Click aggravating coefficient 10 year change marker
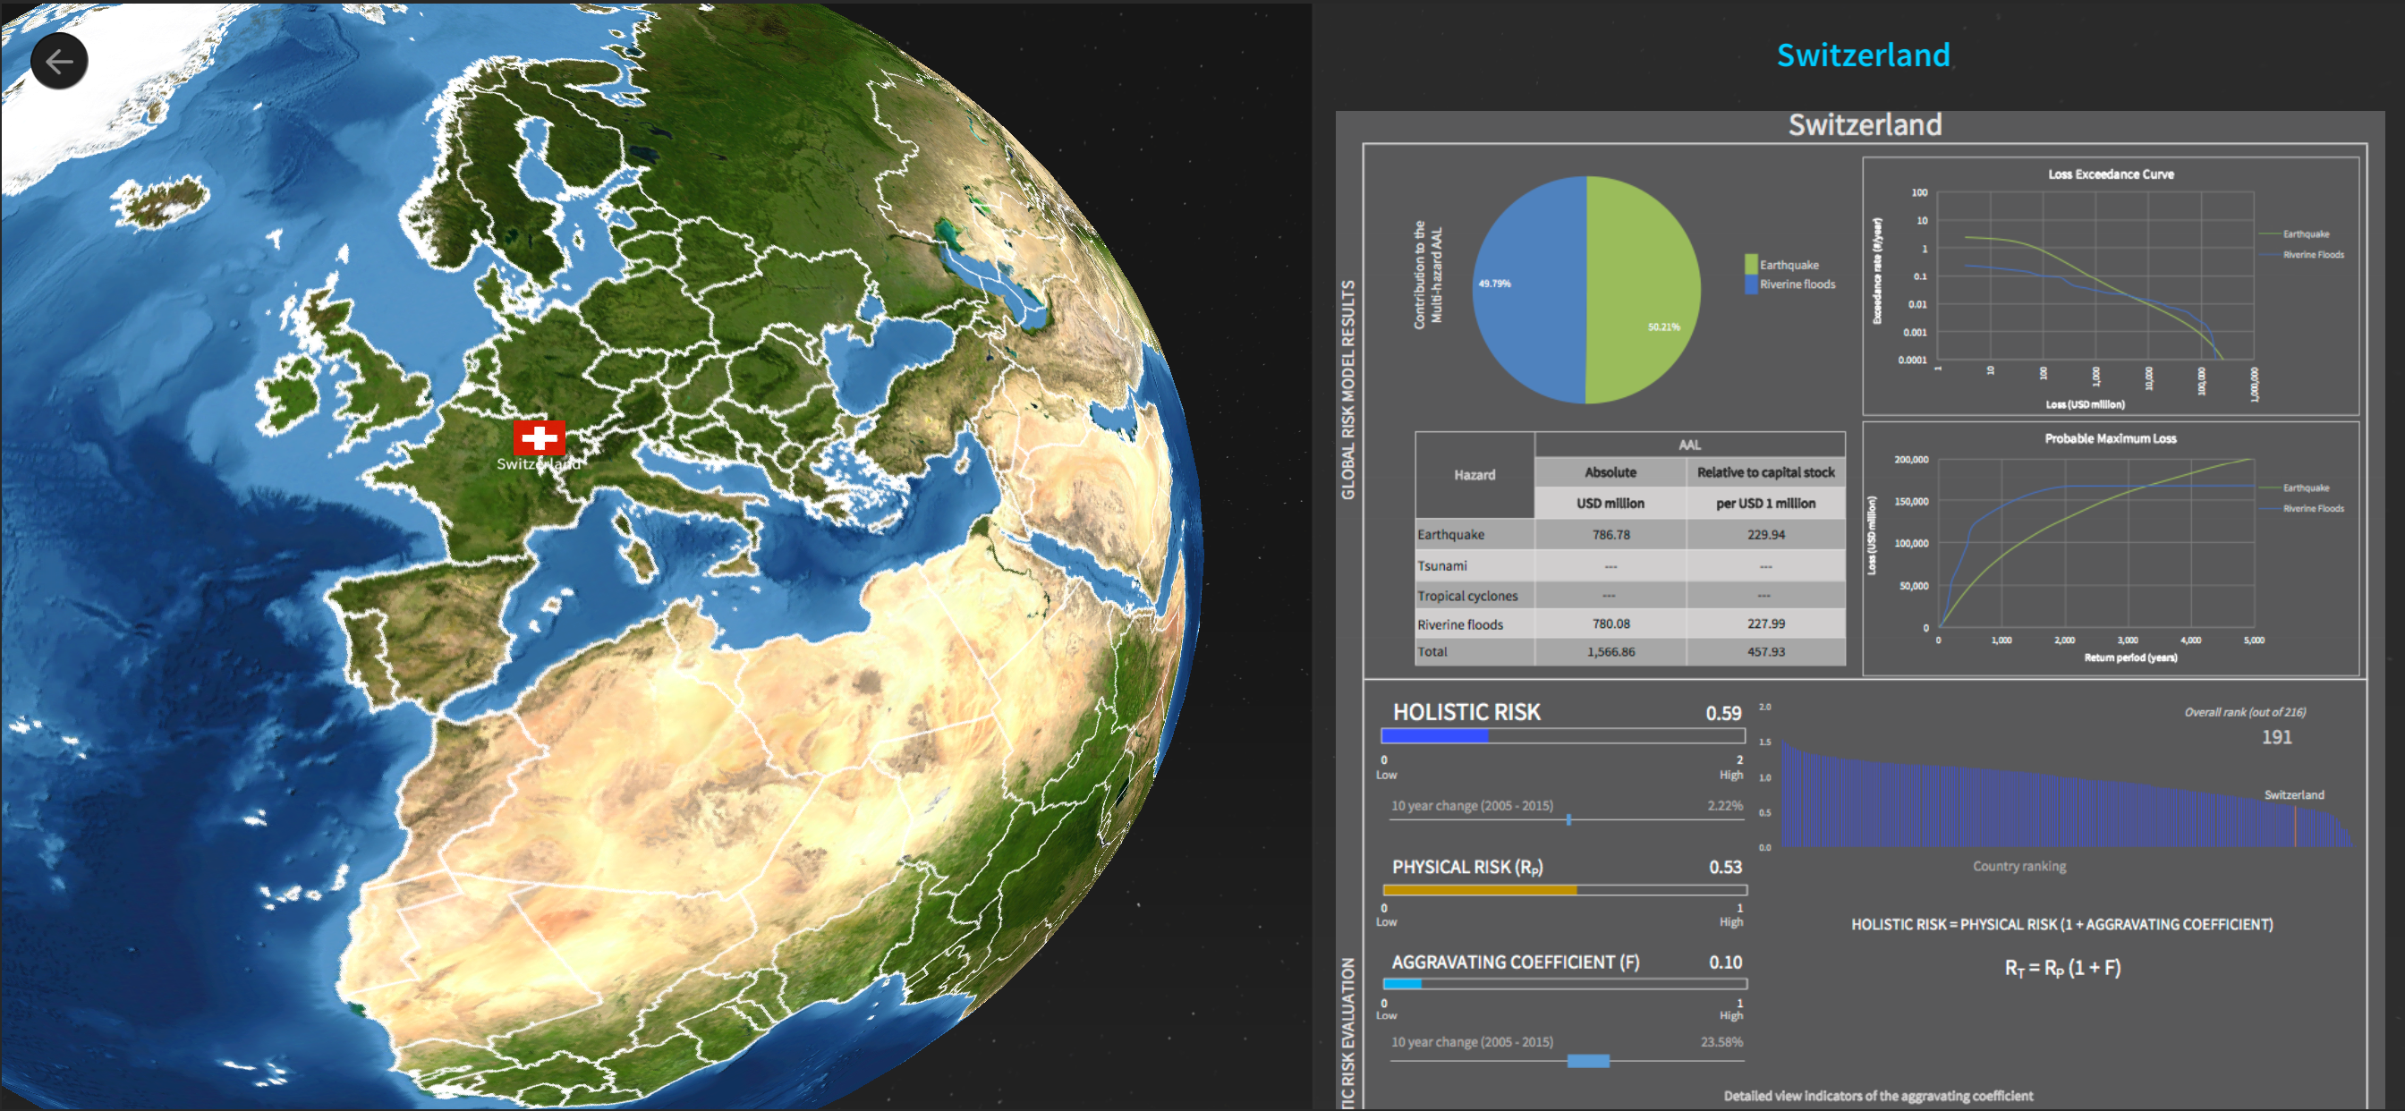2405x1111 pixels. coord(1587,1061)
